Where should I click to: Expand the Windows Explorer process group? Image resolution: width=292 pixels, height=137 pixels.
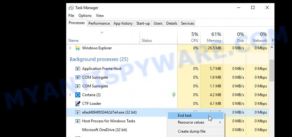pyautogui.click(x=70, y=48)
